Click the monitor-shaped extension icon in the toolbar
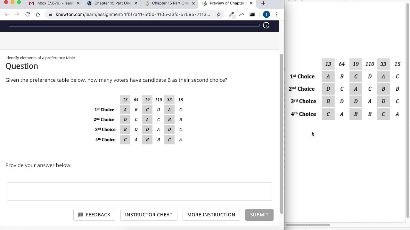Image resolution: width=410 pixels, height=230 pixels. [252, 14]
